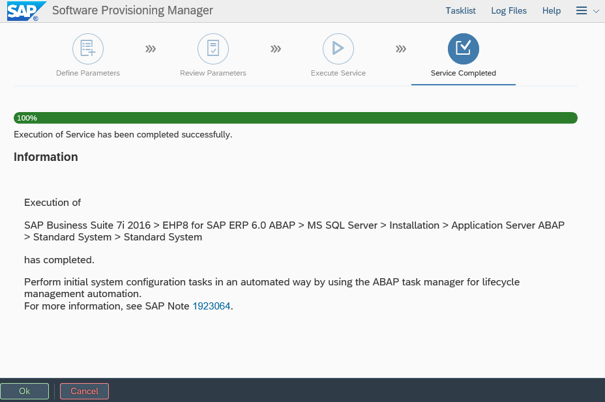605x402 pixels.
Task: Open SAP Note 1923064 link
Action: (x=211, y=306)
